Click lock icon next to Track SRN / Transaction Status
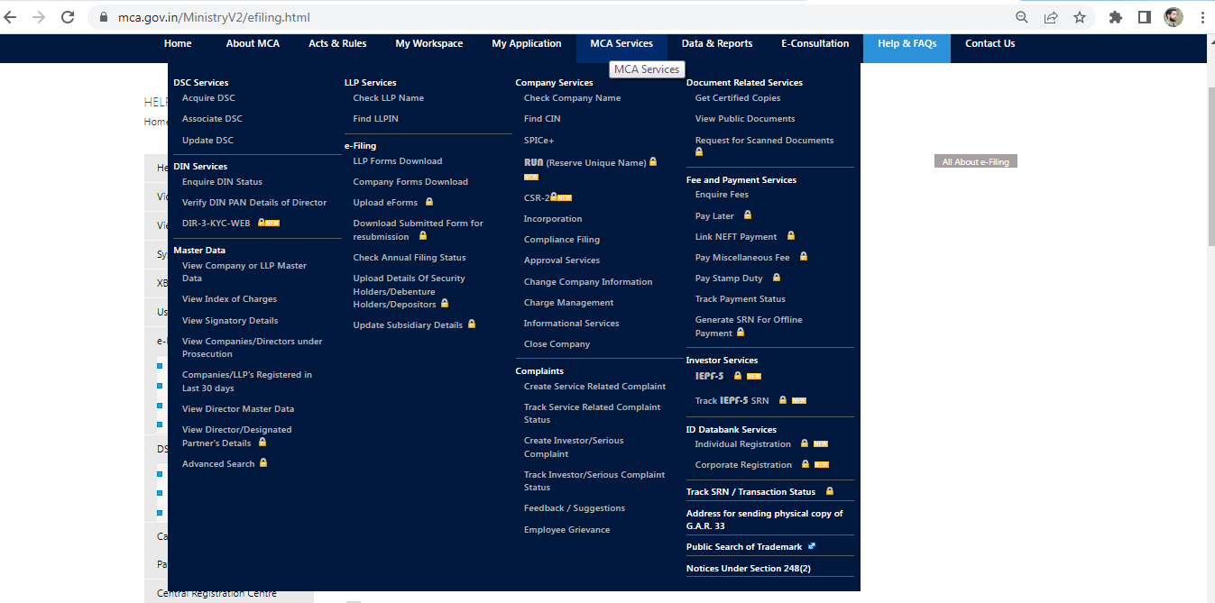Image resolution: width=1215 pixels, height=603 pixels. point(830,491)
